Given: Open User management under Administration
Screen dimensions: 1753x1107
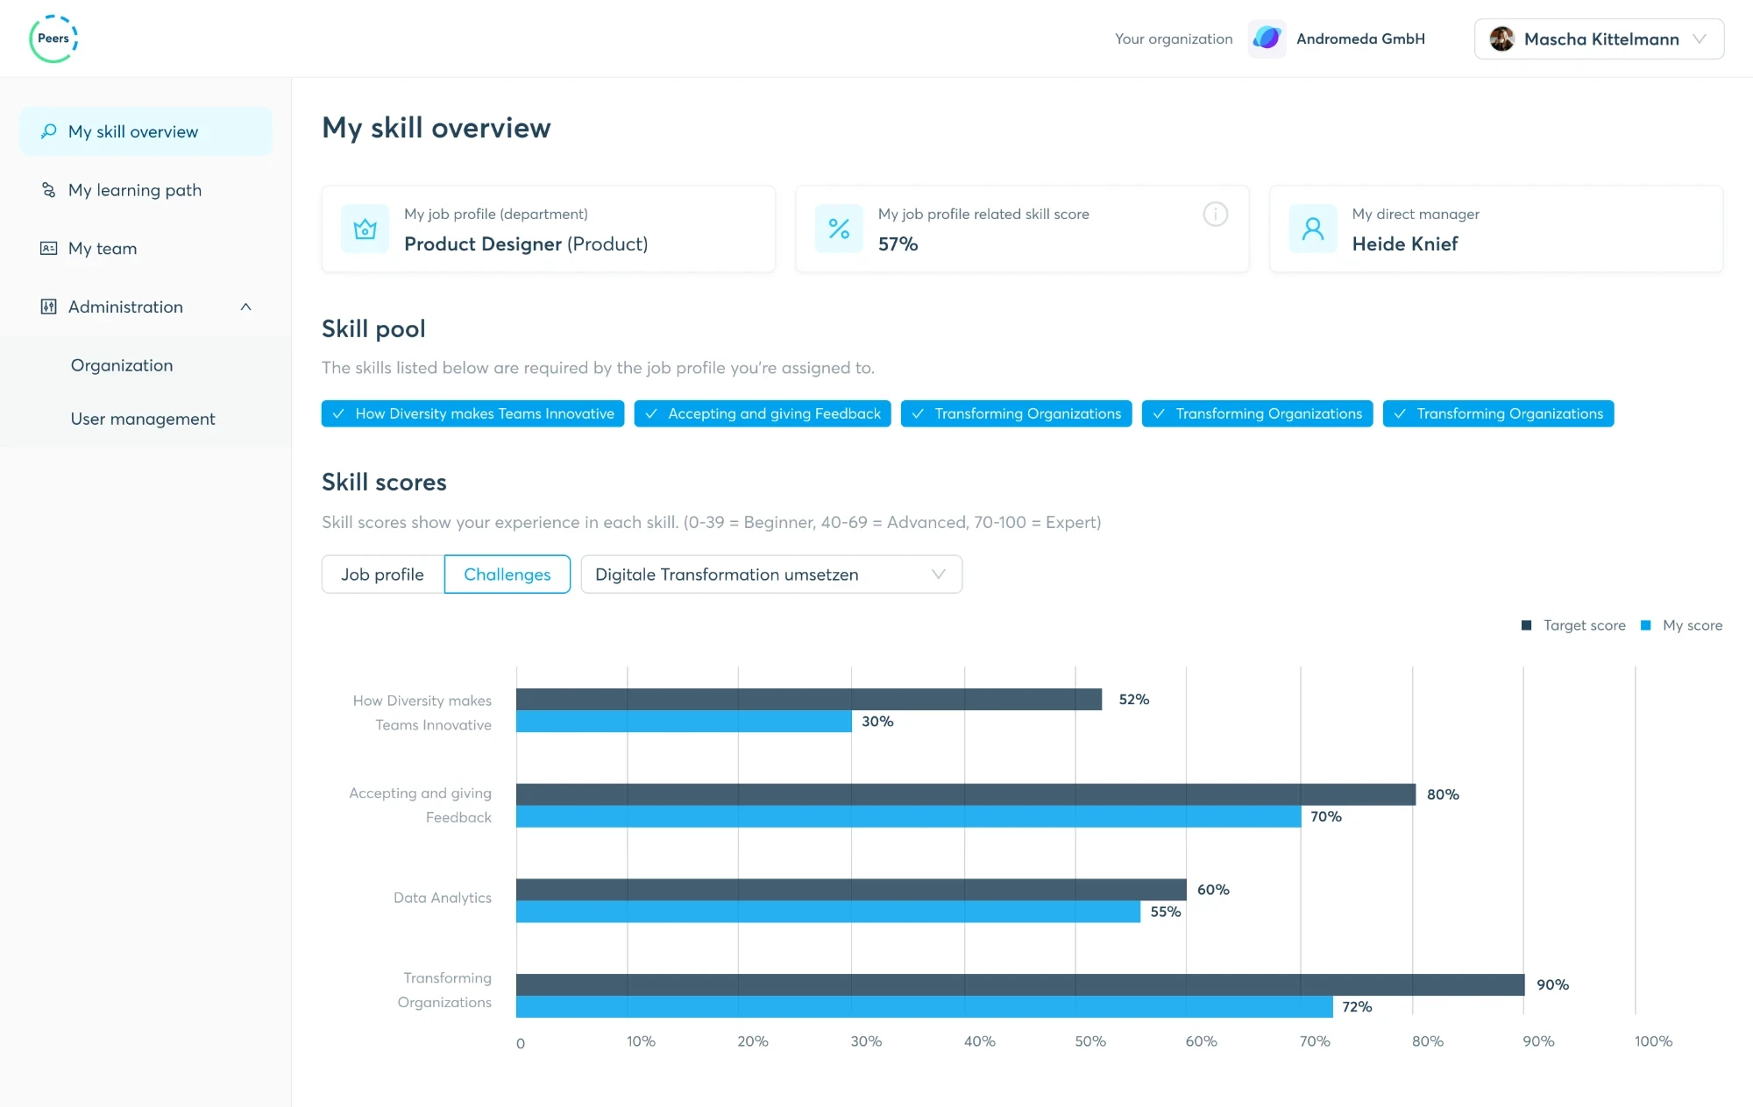Looking at the screenshot, I should tap(143, 419).
